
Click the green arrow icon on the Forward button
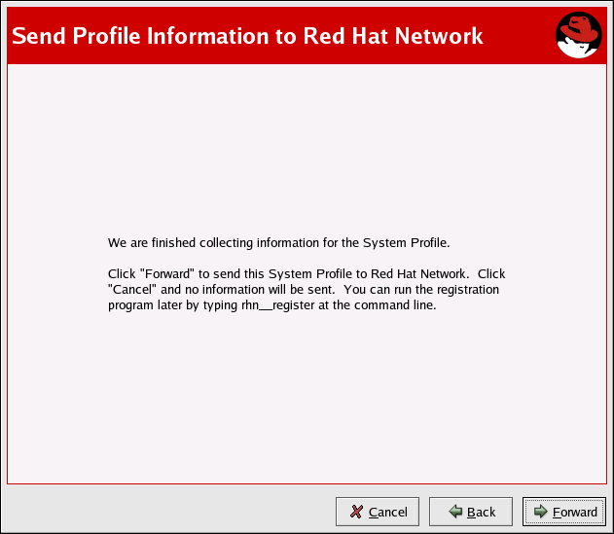pos(541,512)
